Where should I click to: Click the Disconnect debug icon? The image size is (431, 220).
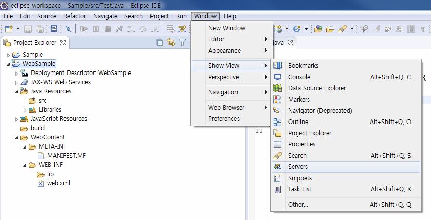pos(119,29)
